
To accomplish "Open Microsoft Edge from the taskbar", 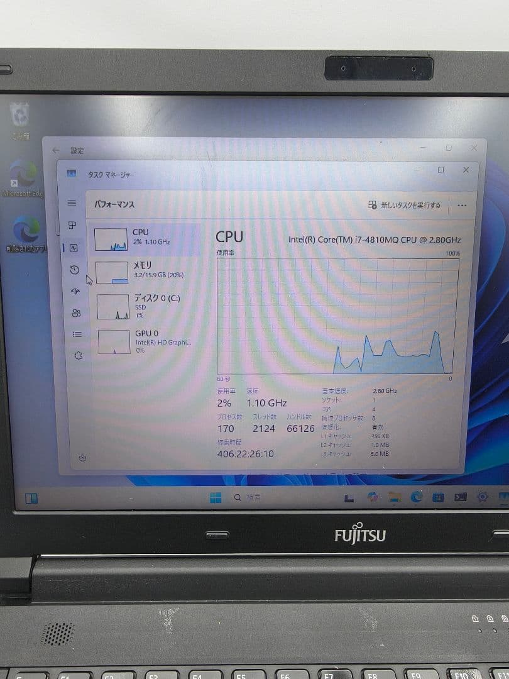I will pos(417,497).
